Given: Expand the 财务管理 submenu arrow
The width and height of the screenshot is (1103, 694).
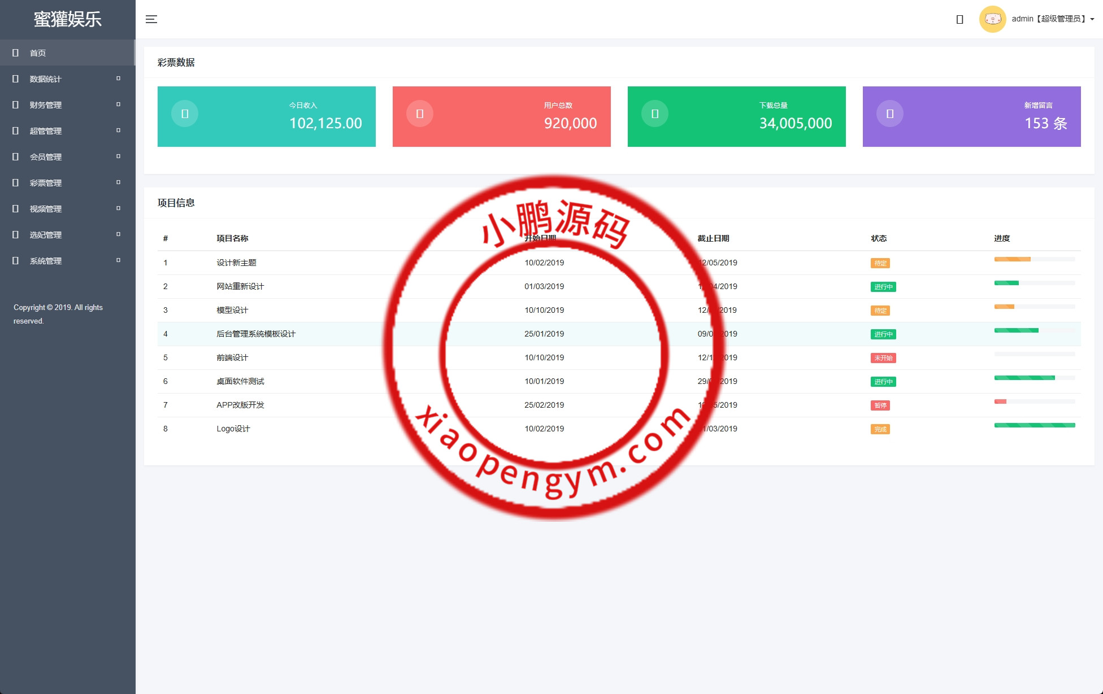Looking at the screenshot, I should click(x=118, y=104).
